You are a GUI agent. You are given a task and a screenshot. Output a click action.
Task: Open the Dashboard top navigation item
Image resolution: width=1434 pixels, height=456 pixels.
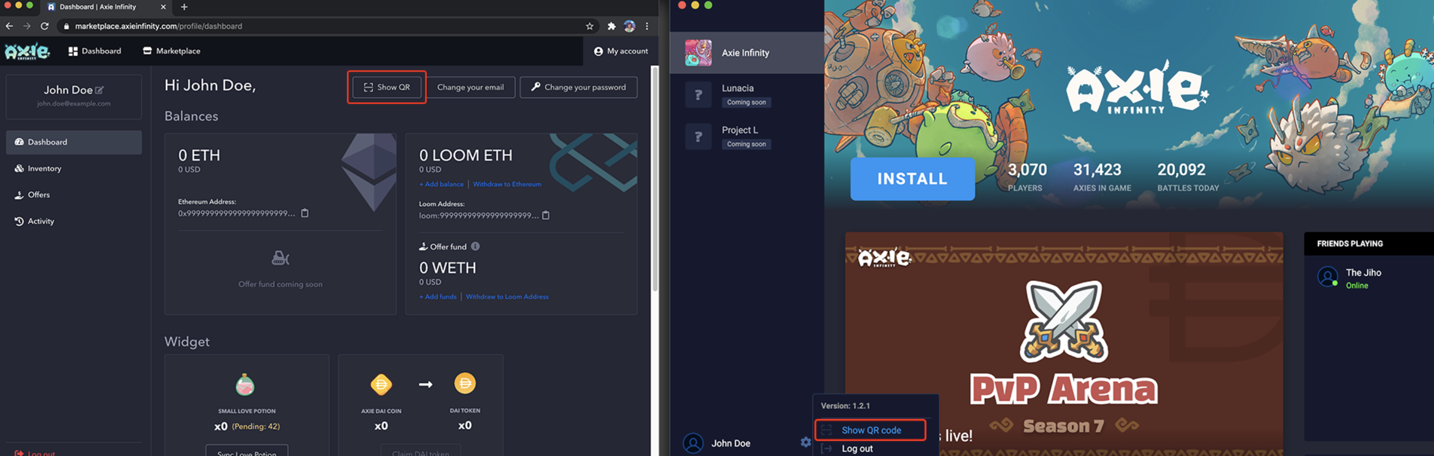coord(95,51)
